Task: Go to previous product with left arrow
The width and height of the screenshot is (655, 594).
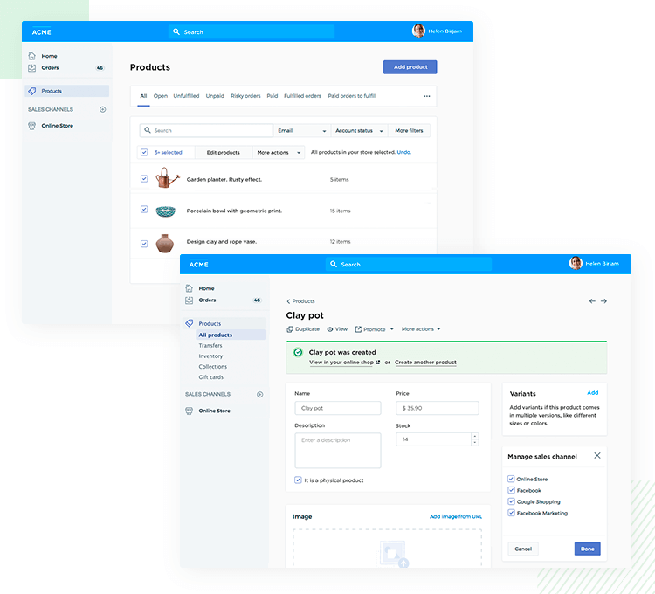Action: [592, 301]
